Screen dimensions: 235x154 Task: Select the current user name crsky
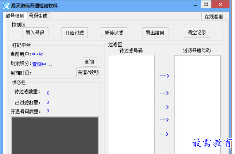click(x=38, y=54)
